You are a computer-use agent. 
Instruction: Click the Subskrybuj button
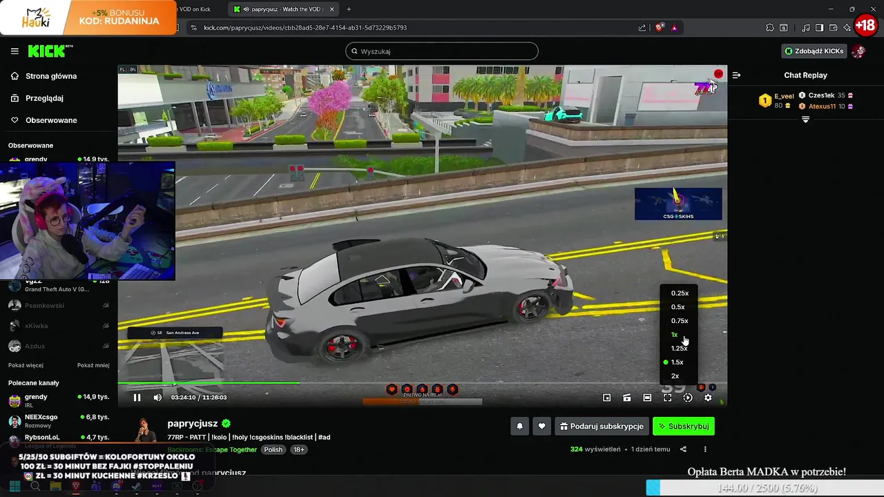684,427
